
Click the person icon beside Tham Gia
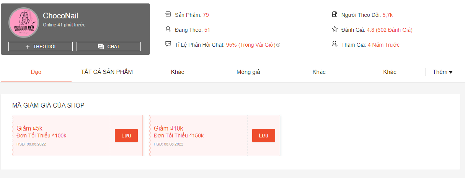click(x=334, y=44)
